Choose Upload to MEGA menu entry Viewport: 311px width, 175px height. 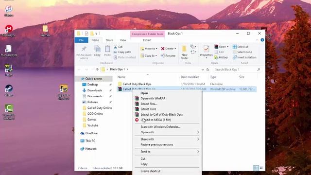(167, 120)
